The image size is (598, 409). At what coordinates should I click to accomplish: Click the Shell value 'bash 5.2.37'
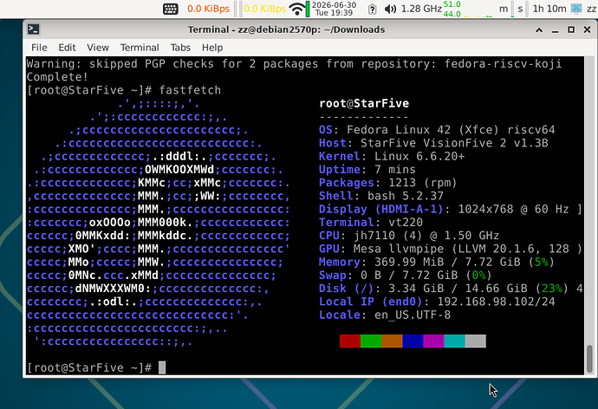pyautogui.click(x=406, y=196)
